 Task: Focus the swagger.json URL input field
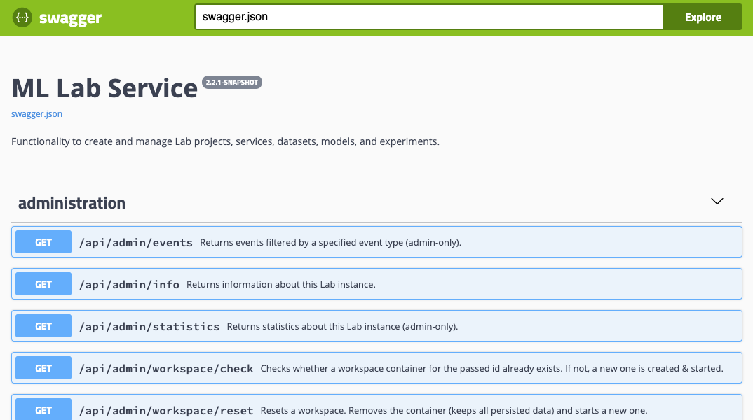(428, 17)
